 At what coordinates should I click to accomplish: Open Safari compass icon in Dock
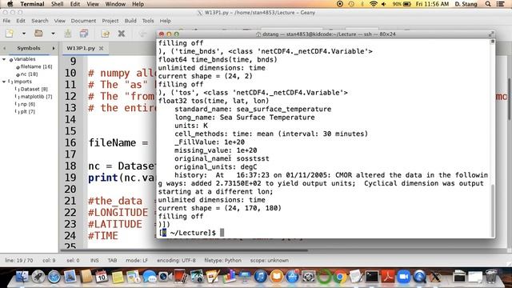(x=54, y=277)
